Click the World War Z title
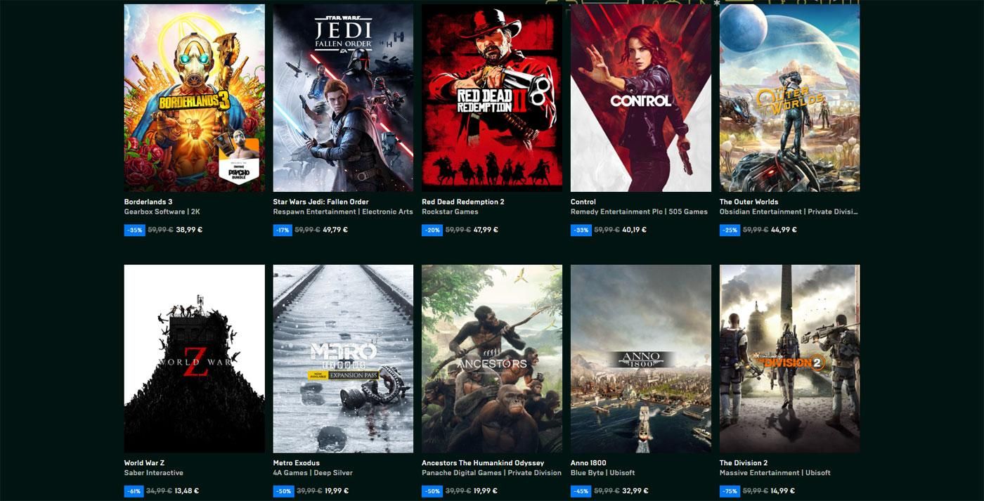984x501 pixels. [145, 463]
